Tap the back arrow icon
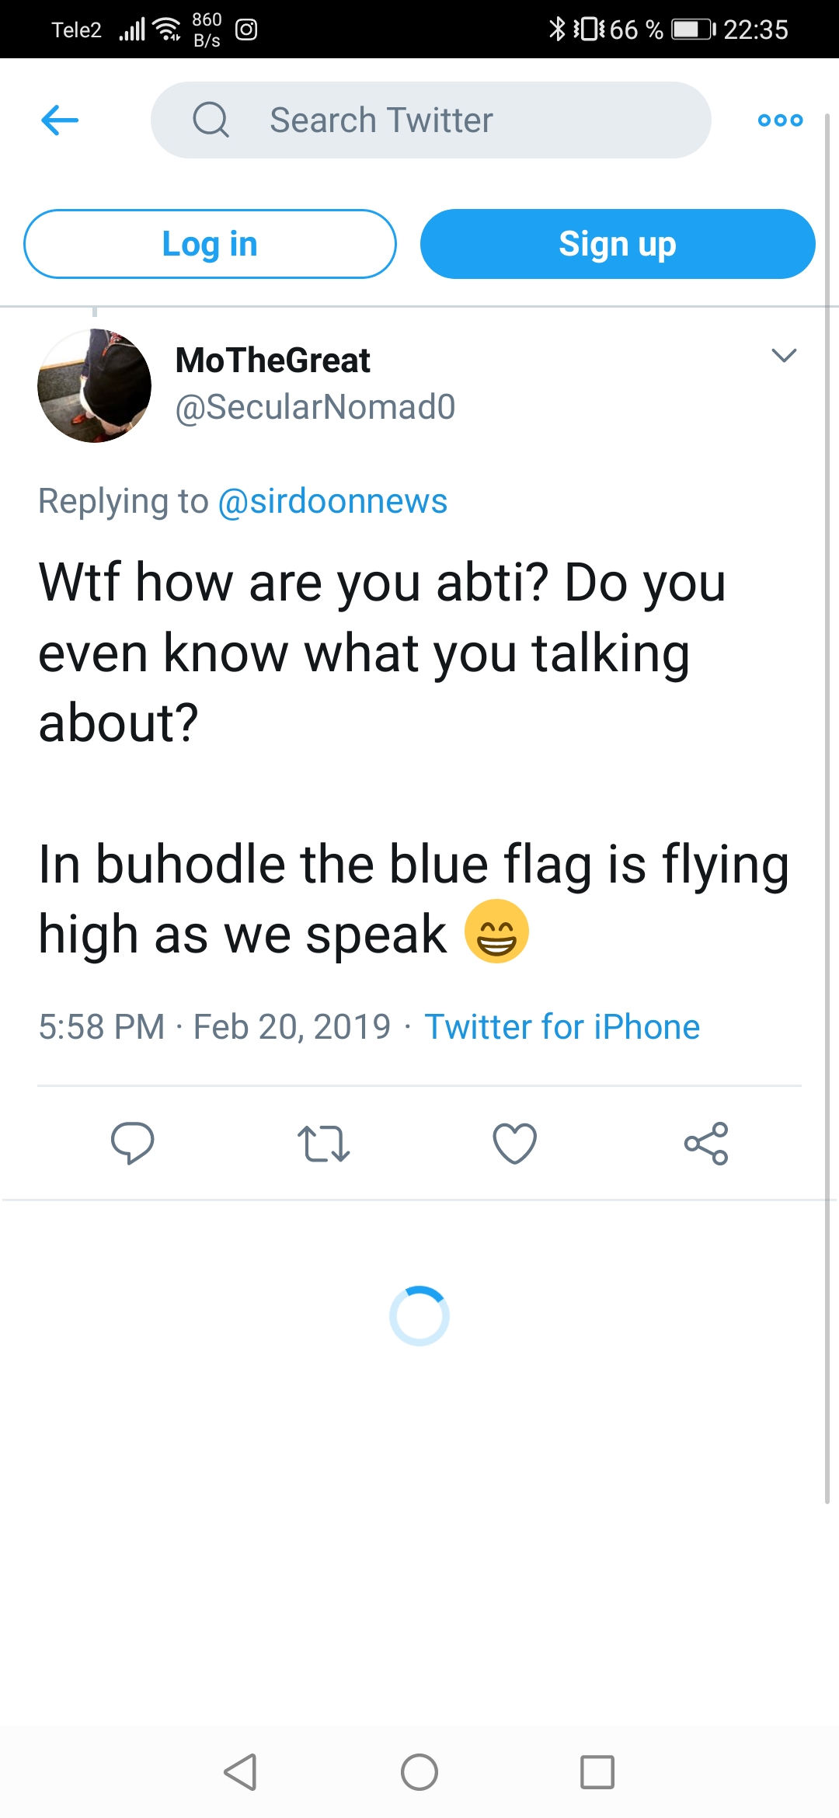839x1818 pixels. [60, 120]
